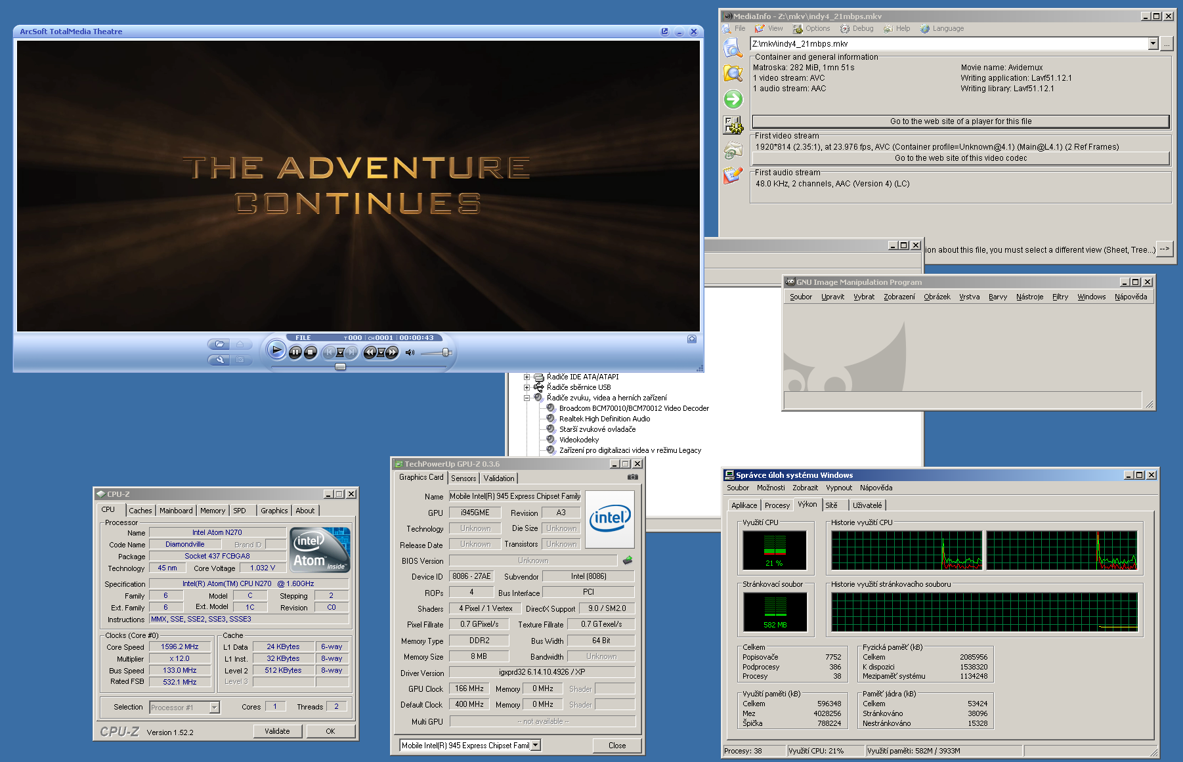
Task: Open the MediaInfo Debug menu
Action: pyautogui.click(x=857, y=28)
